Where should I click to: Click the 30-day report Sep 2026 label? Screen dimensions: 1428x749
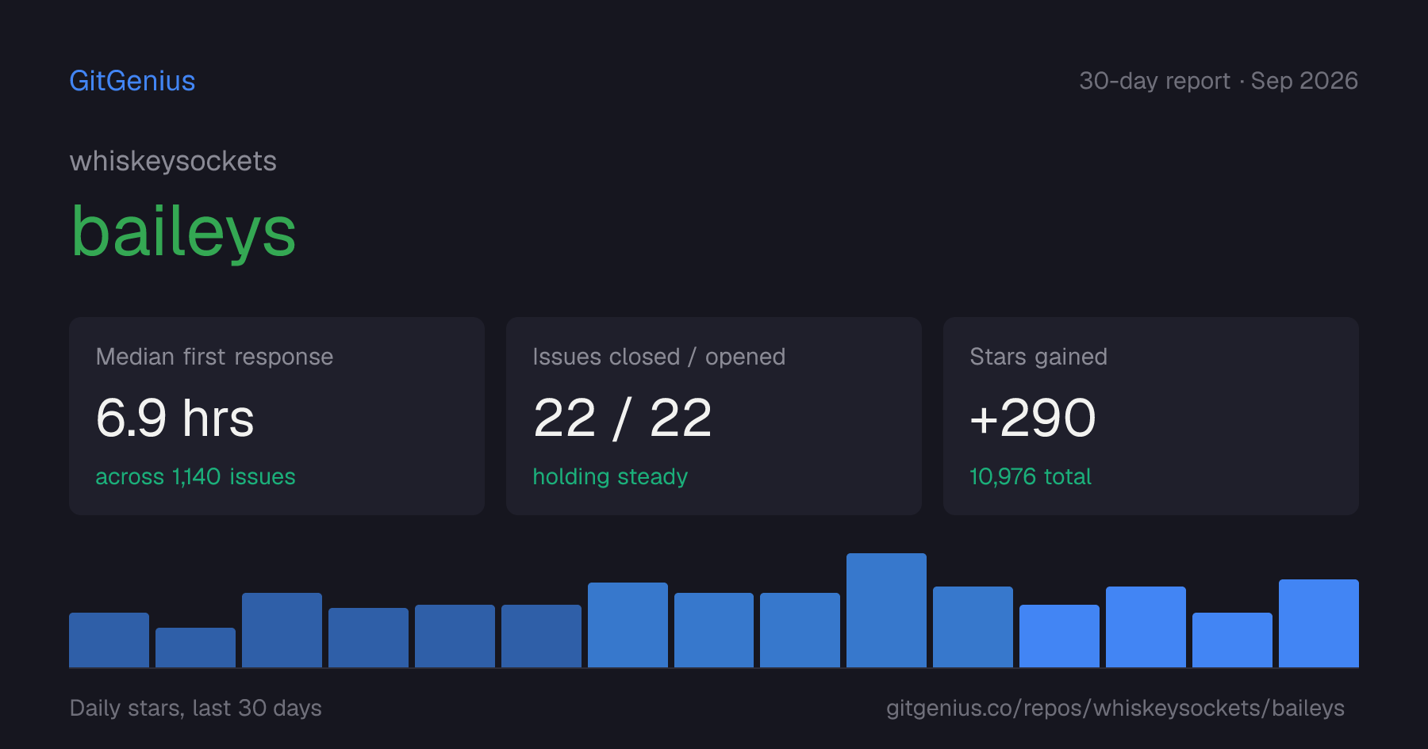point(1219,81)
